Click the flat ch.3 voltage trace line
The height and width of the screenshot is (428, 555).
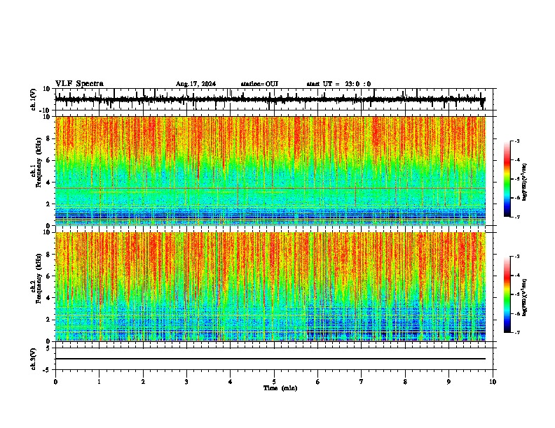(270, 359)
